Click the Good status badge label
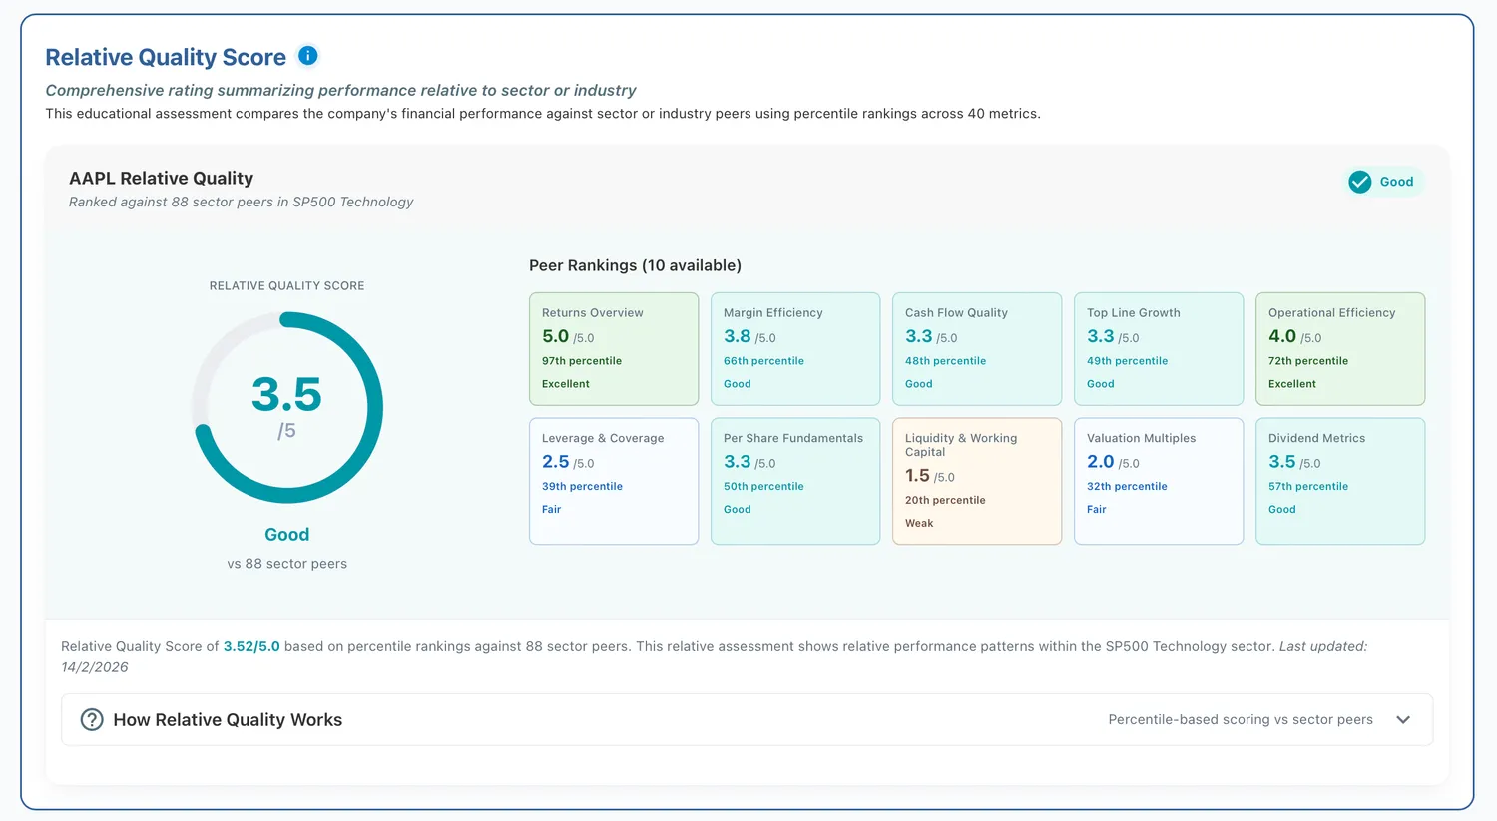The image size is (1497, 821). click(x=1396, y=182)
